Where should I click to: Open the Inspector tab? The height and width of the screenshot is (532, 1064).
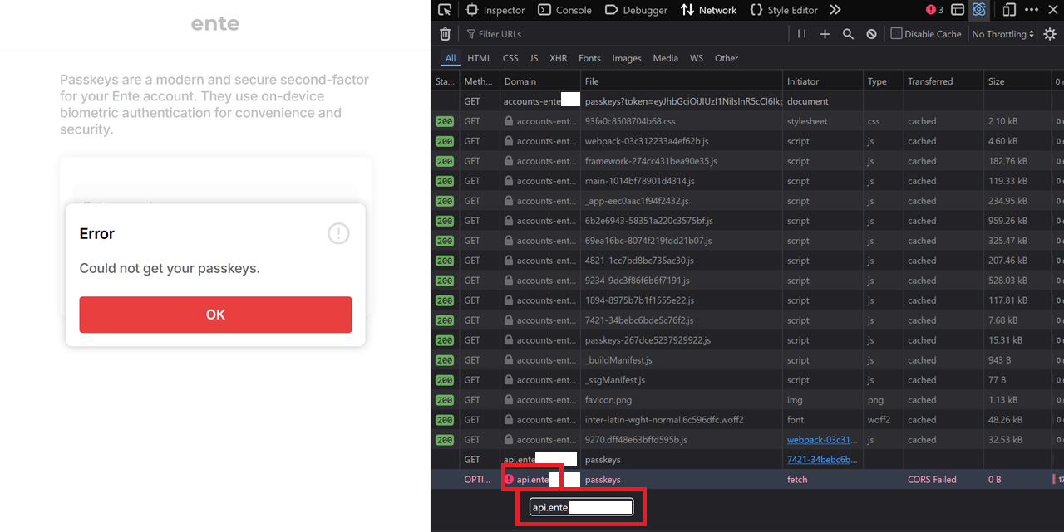pyautogui.click(x=495, y=10)
